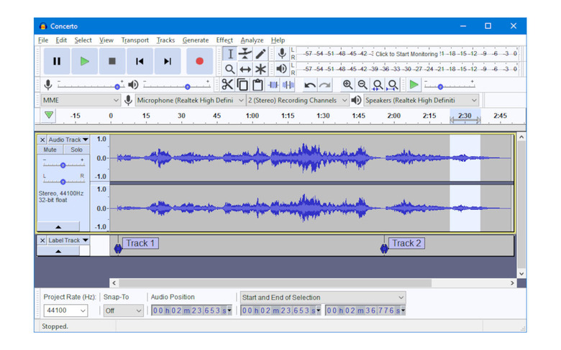Click the Track 2 label

point(407,243)
